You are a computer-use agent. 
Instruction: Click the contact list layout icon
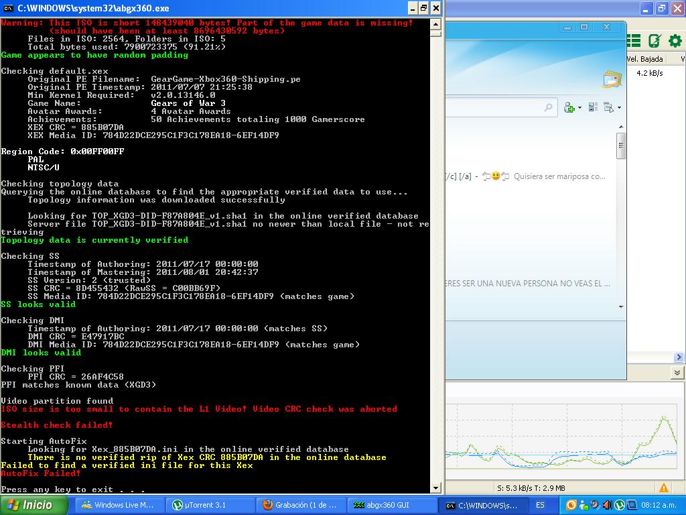point(593,107)
